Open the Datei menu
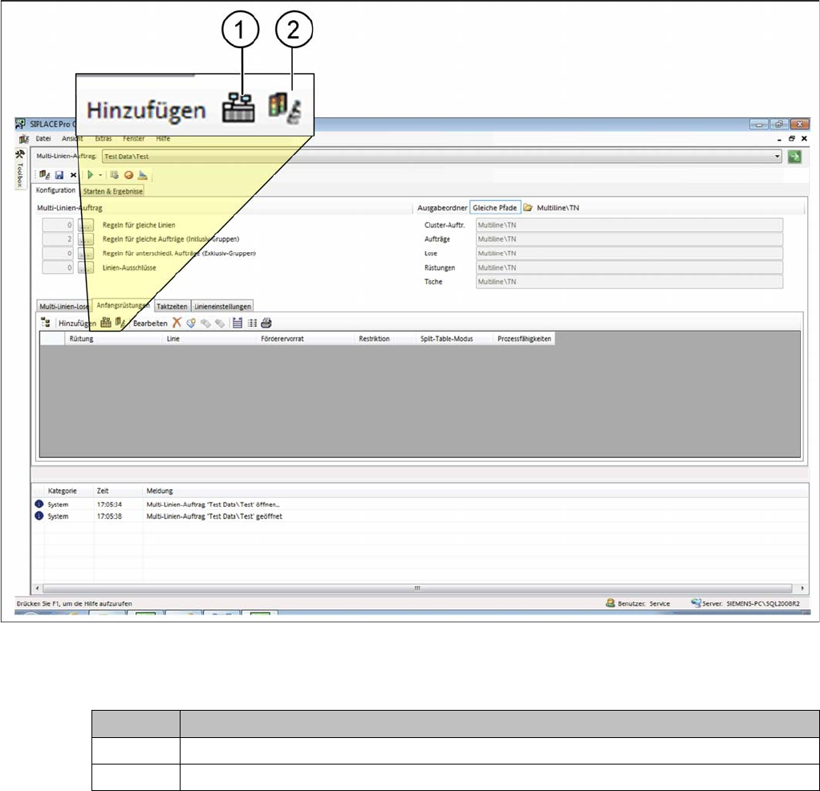 click(43, 139)
